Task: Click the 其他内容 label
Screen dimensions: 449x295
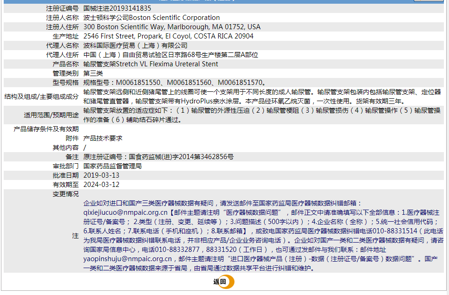Action: [65, 147]
